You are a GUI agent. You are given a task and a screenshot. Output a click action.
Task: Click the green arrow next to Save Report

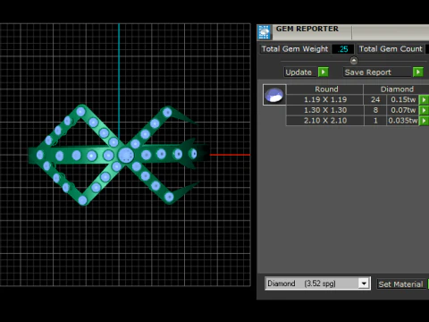pyautogui.click(x=418, y=72)
